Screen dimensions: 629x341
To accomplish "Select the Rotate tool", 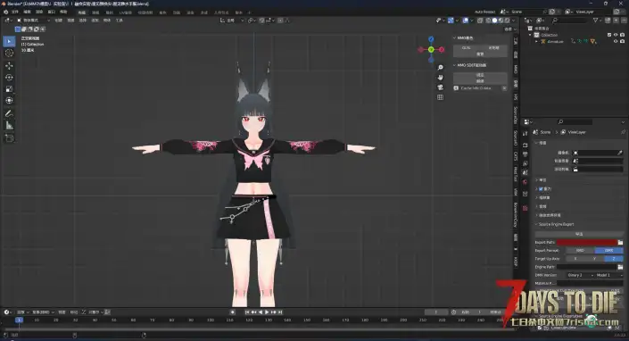I will [9, 78].
